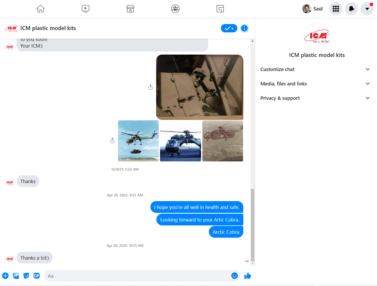
Task: Go to the Watch video tab
Action: 85,9
